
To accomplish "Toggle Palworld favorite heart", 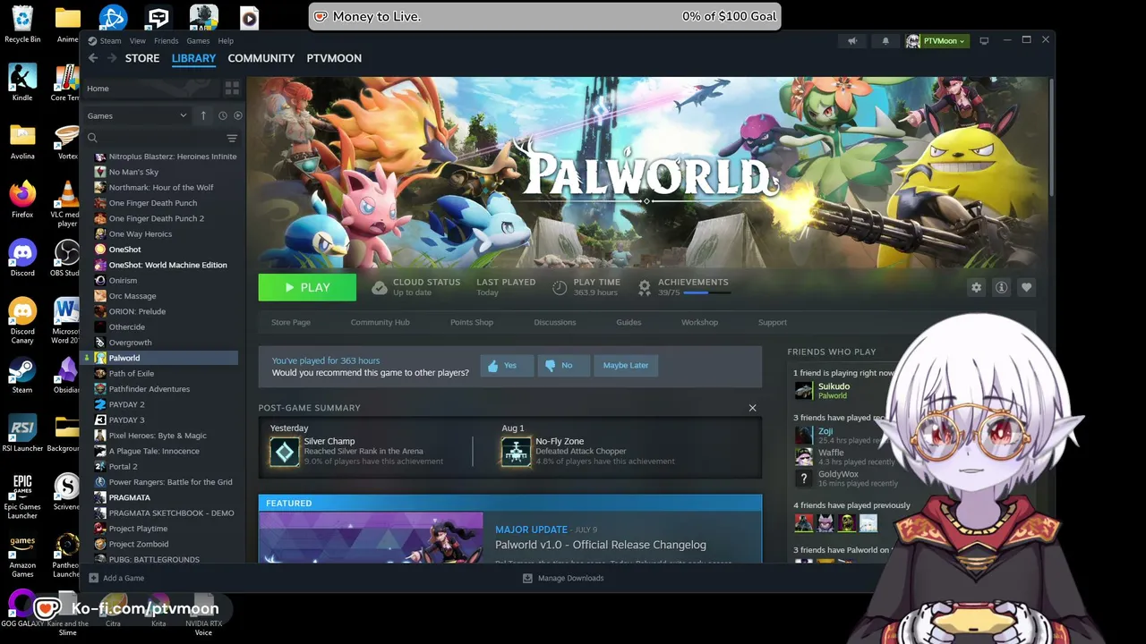I will [1026, 288].
